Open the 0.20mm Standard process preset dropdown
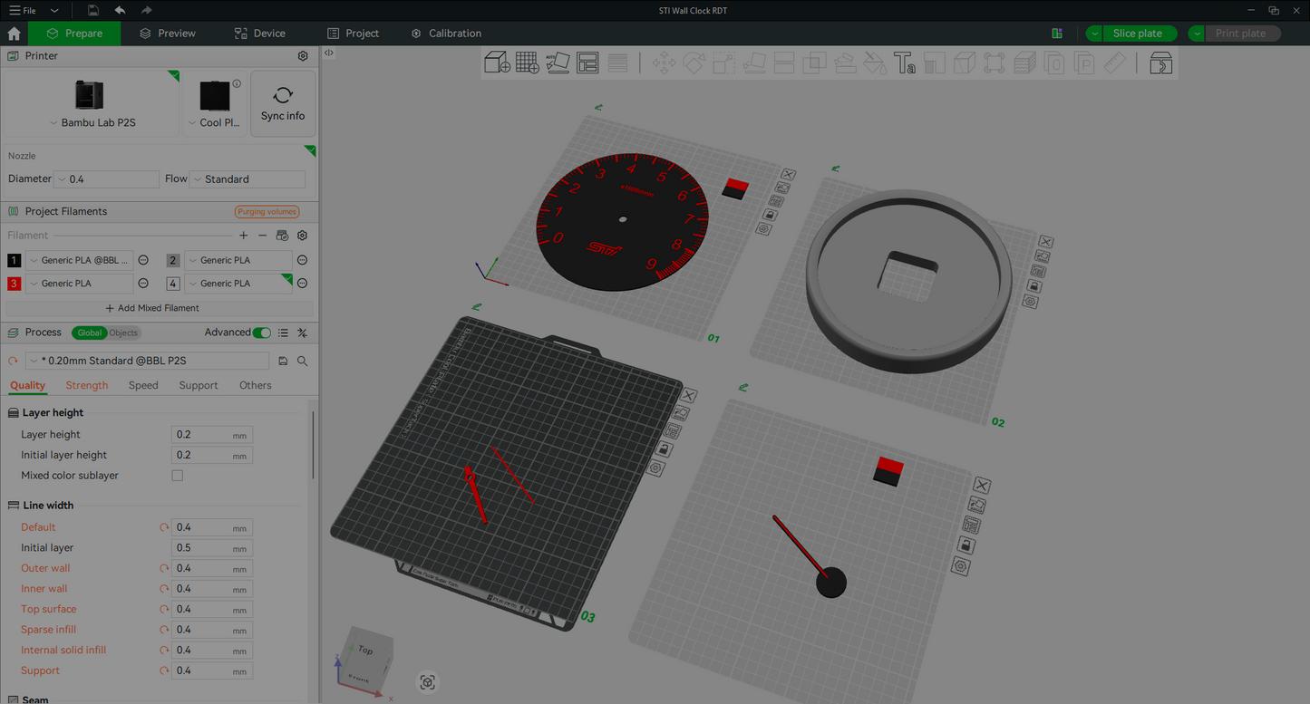1310x704 pixels. [148, 361]
